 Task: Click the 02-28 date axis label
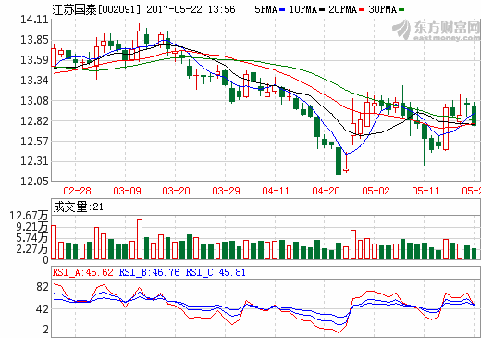click(x=77, y=191)
